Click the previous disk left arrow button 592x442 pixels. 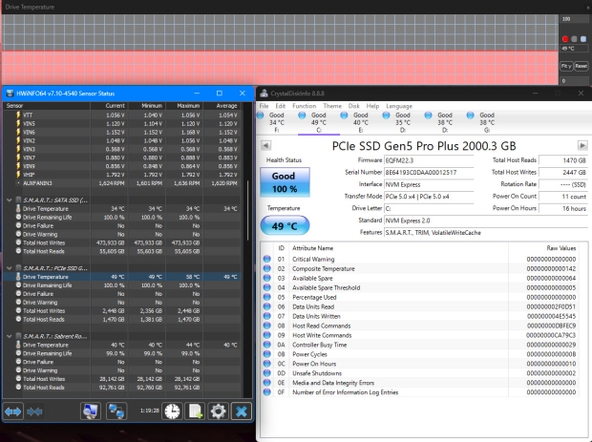pyautogui.click(x=265, y=146)
